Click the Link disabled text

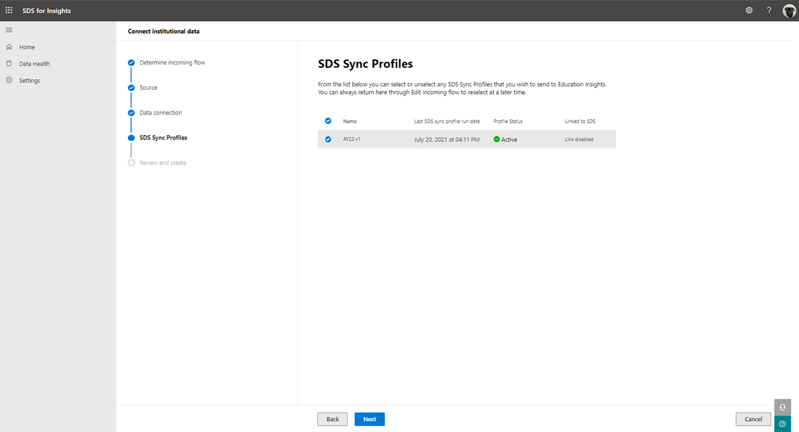click(x=579, y=139)
